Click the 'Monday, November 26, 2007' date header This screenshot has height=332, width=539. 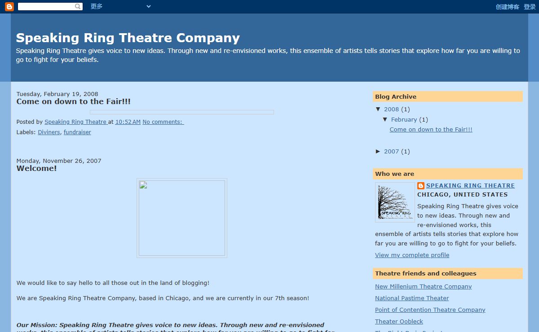point(59,161)
